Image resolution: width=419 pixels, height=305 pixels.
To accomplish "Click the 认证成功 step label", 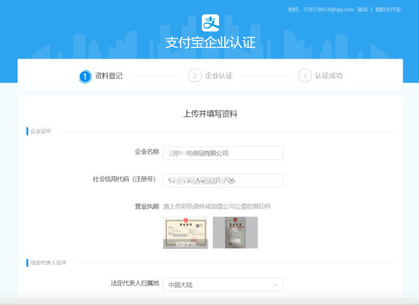I will pos(329,76).
